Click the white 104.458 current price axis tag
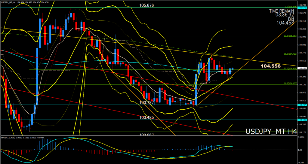The image size is (308, 164). tap(301, 68)
